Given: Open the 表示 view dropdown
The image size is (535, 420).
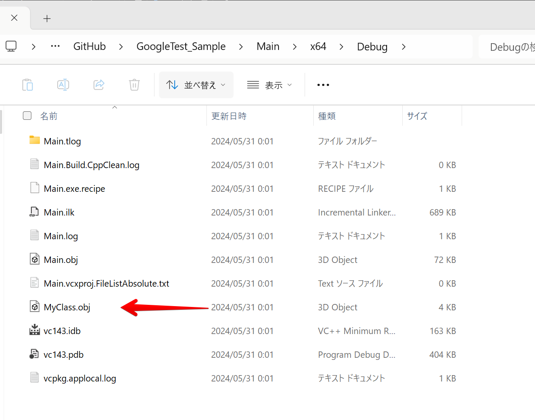Looking at the screenshot, I should point(270,85).
